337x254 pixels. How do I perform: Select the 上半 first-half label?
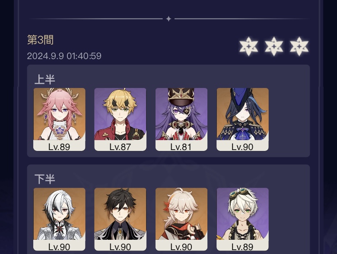point(45,79)
